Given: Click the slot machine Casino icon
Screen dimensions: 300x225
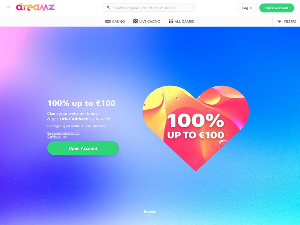Looking at the screenshot, I should [108, 22].
